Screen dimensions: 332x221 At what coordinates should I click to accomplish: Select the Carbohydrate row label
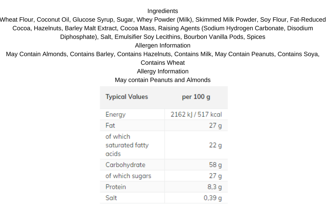coord(125,165)
